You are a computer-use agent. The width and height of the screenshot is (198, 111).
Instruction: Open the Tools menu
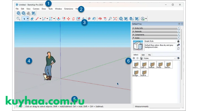click(51, 9)
